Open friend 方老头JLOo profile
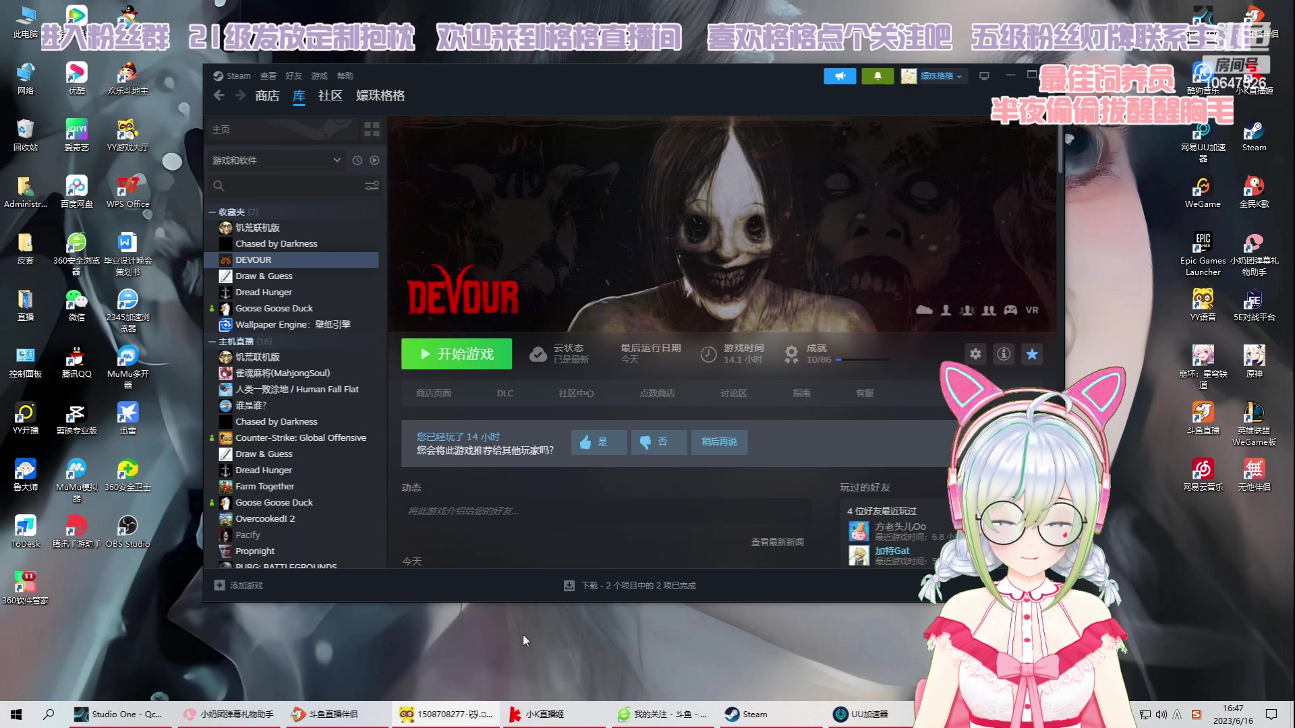Image resolution: width=1295 pixels, height=728 pixels. coord(900,526)
